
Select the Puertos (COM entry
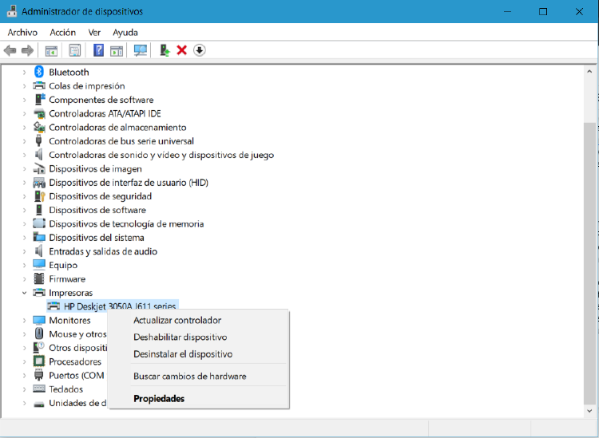pyautogui.click(x=77, y=376)
